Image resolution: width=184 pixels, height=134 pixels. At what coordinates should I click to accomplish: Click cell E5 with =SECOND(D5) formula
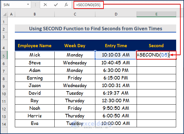coord(156,55)
